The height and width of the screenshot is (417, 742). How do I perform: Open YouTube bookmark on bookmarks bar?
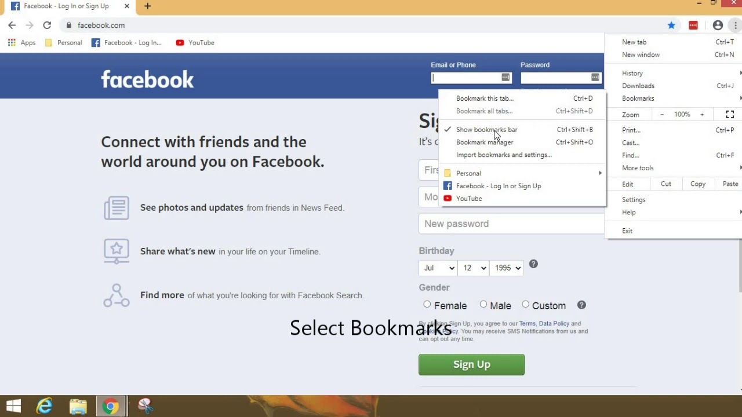click(195, 42)
